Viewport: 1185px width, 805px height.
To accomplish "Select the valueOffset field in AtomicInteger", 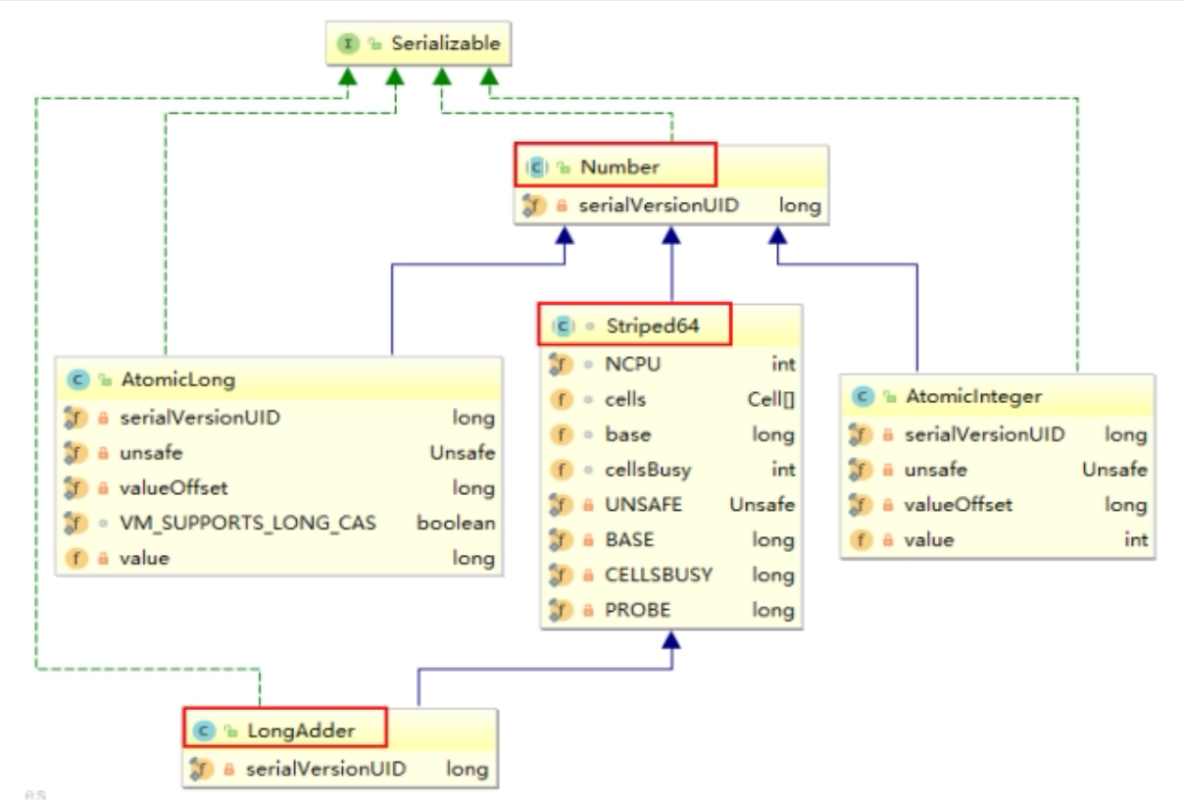I will [x=958, y=504].
